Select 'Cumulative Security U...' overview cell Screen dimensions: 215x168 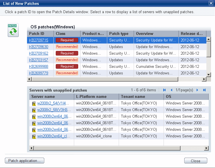click(x=156, y=66)
